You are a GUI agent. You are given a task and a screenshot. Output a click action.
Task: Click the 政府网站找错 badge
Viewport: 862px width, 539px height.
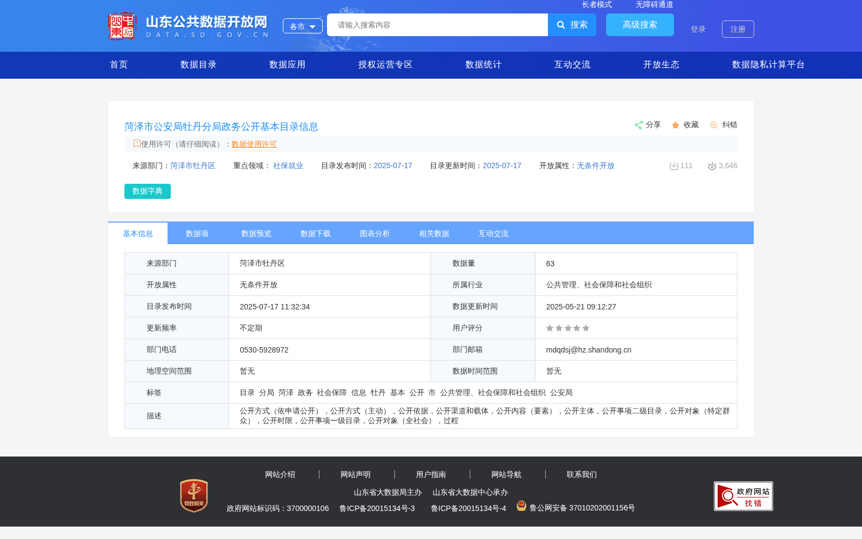tap(743, 496)
